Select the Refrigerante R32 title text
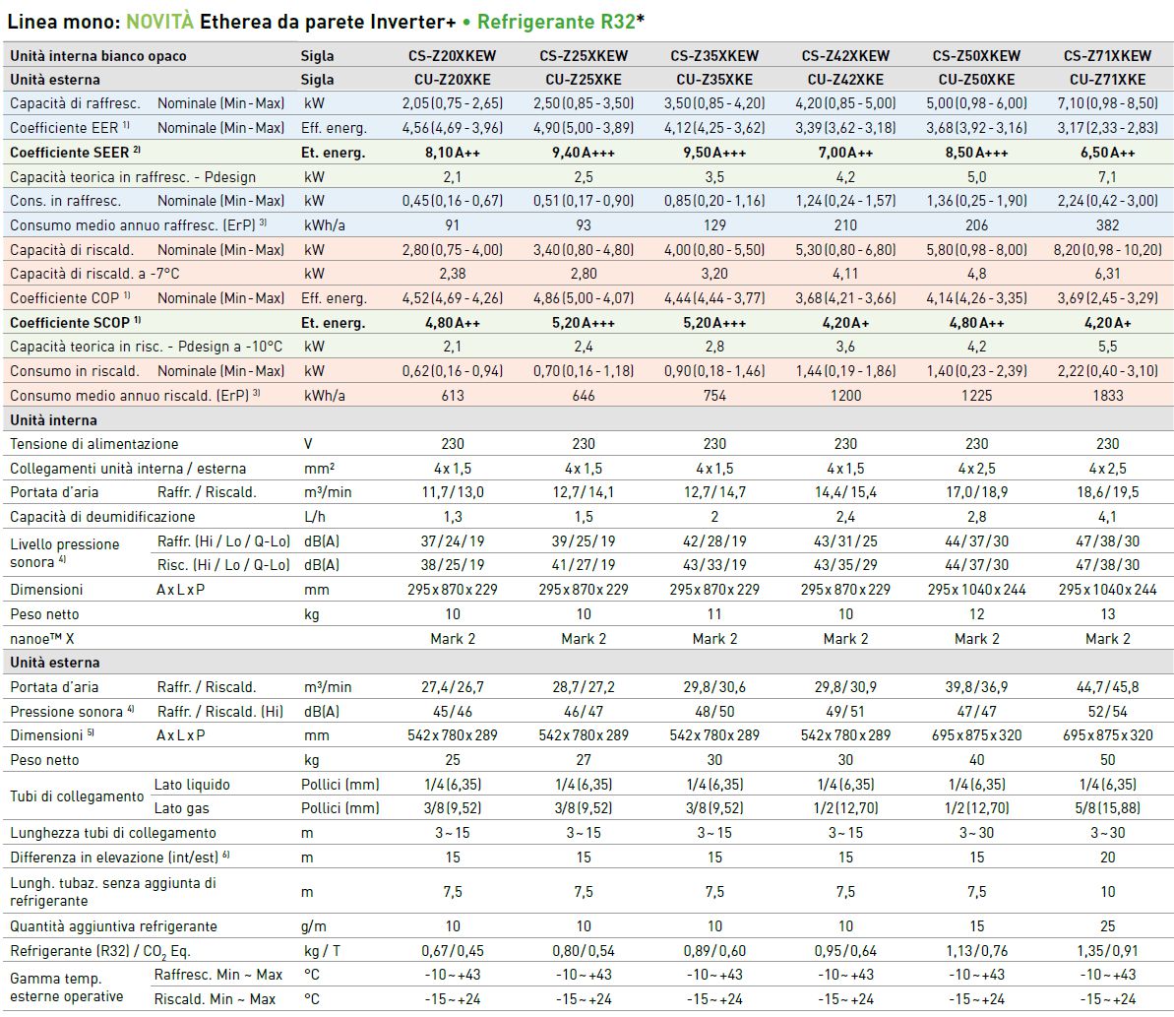The height and width of the screenshot is (1017, 1174). point(556,22)
